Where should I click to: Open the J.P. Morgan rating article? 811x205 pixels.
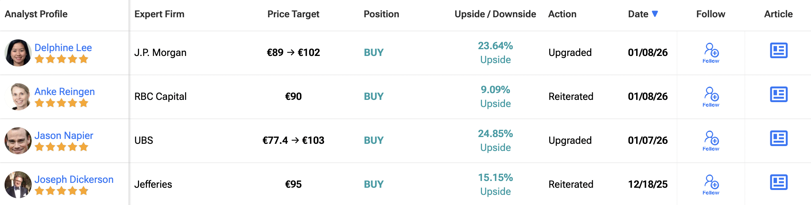point(779,51)
